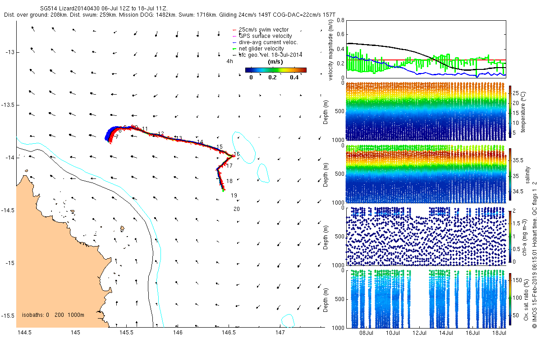Click the "08Jul" date tick
541x338 pixels.
pyautogui.click(x=366, y=333)
